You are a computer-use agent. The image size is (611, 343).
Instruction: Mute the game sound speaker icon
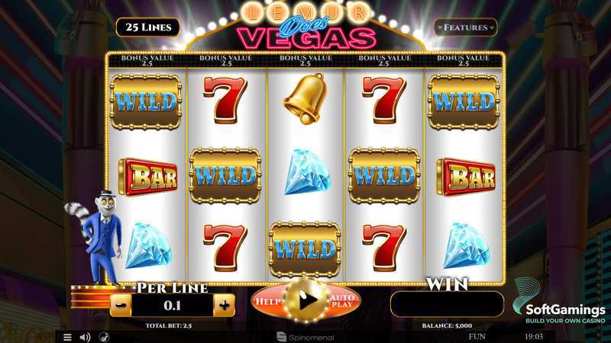coord(85,337)
